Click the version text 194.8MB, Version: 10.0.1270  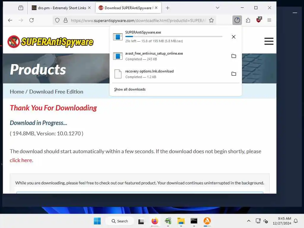coord(47,134)
